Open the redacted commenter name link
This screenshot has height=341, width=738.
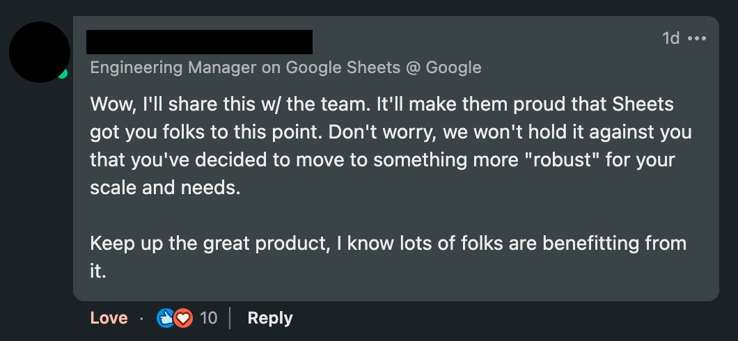[x=200, y=42]
